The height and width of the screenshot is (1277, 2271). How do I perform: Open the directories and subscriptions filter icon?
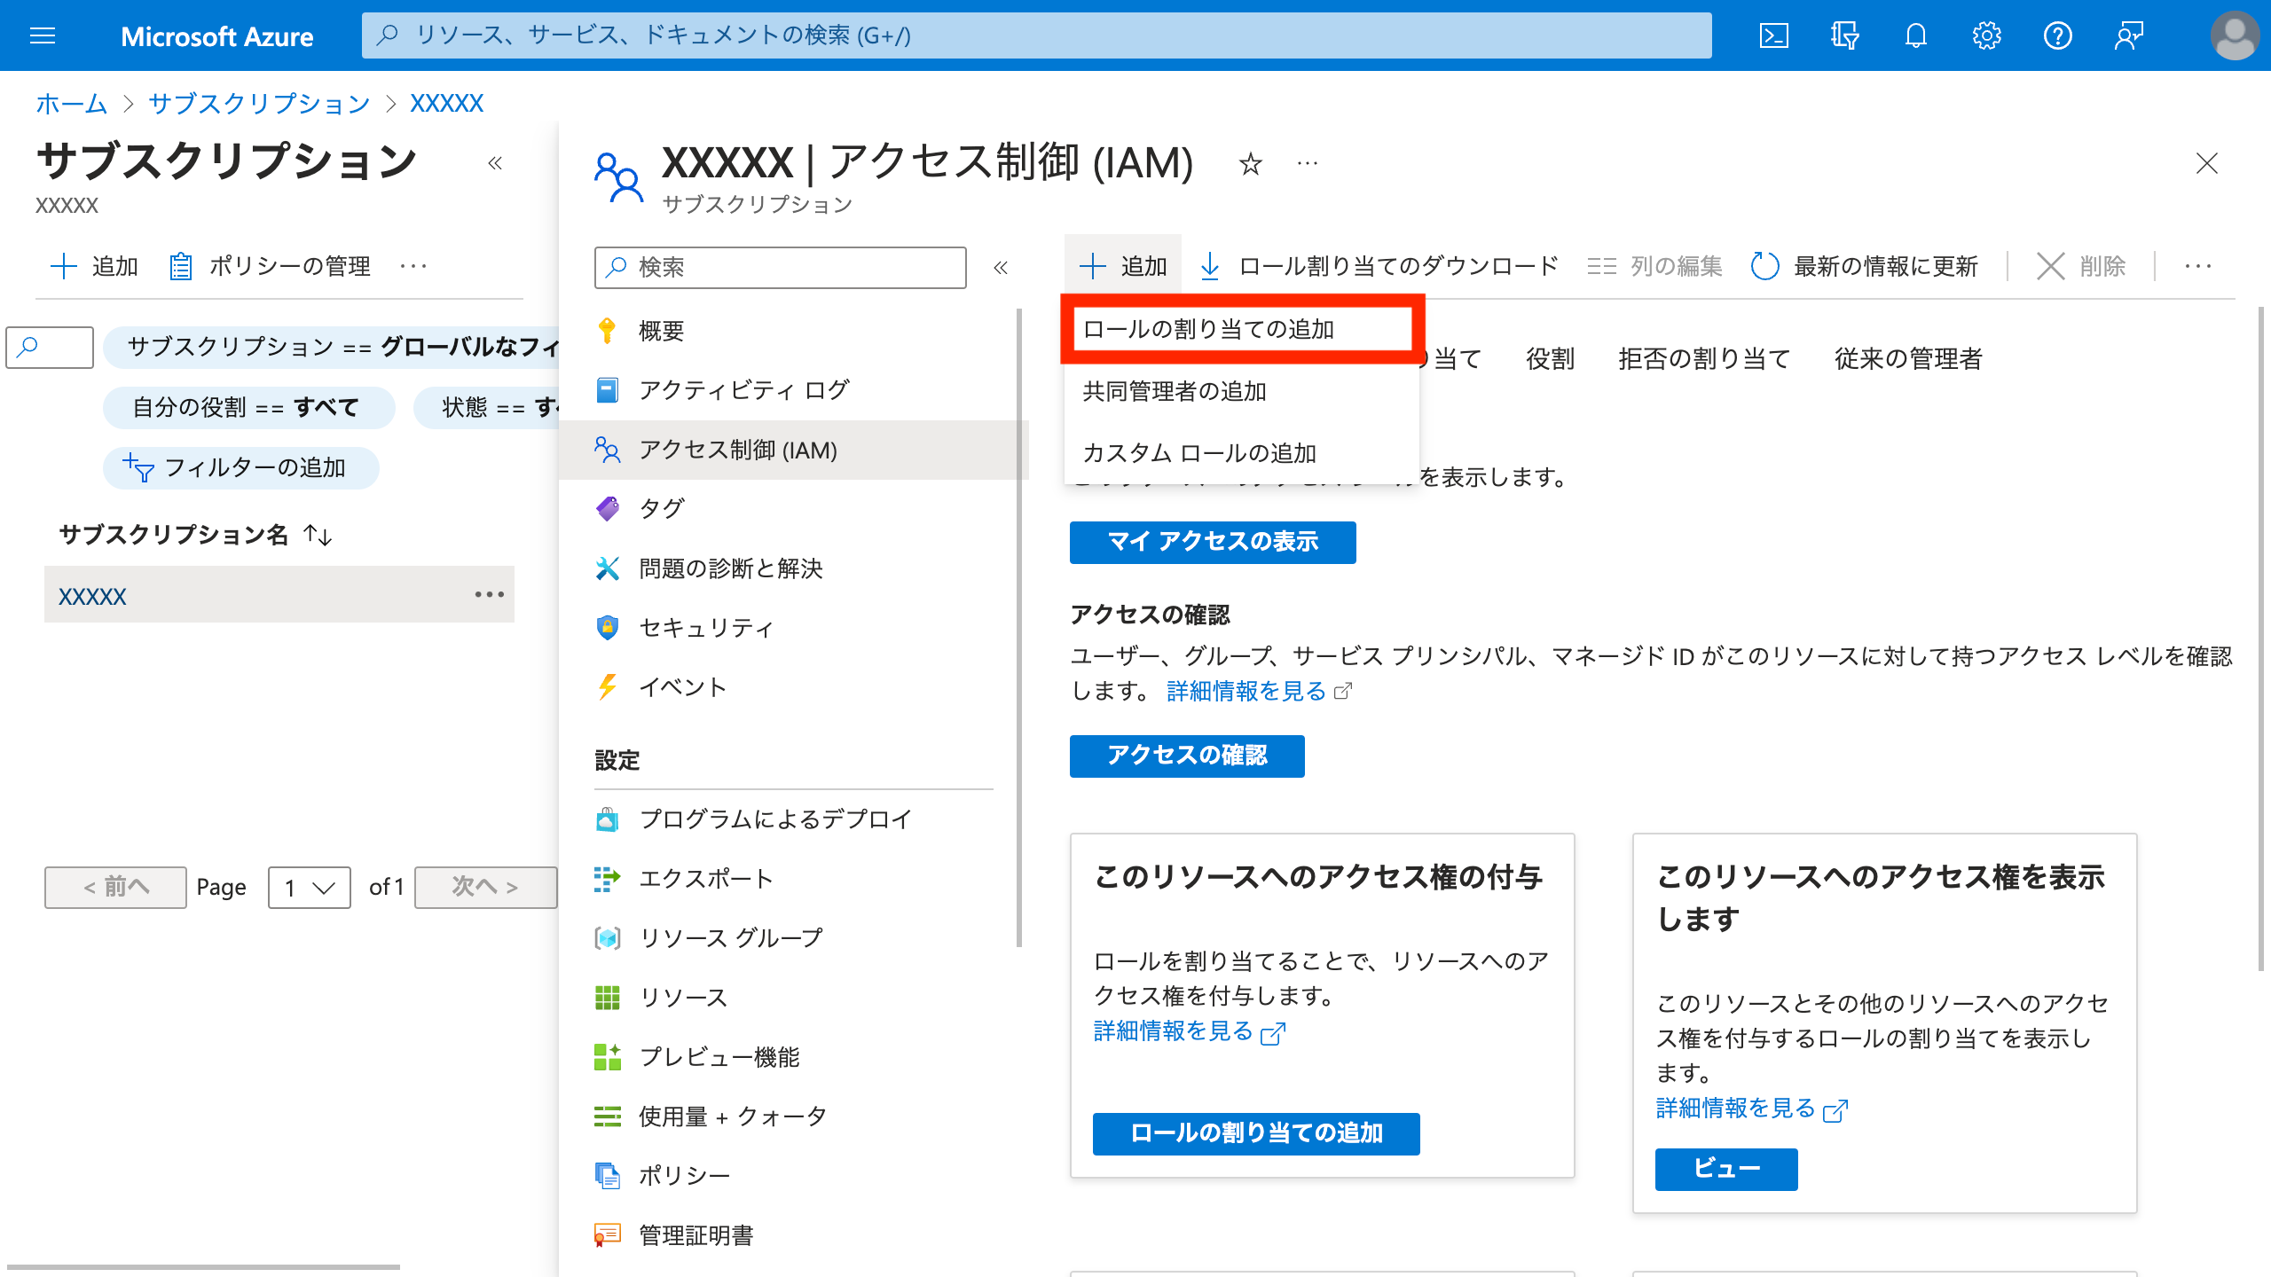point(1844,35)
